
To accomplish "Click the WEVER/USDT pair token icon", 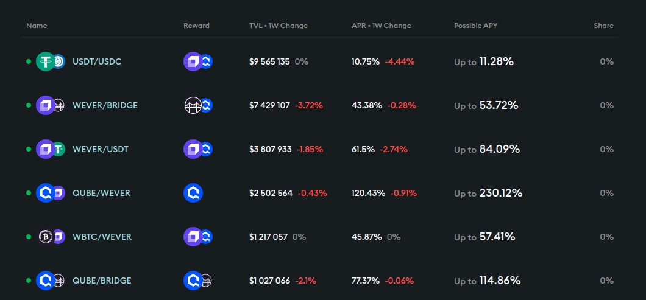I will point(50,149).
